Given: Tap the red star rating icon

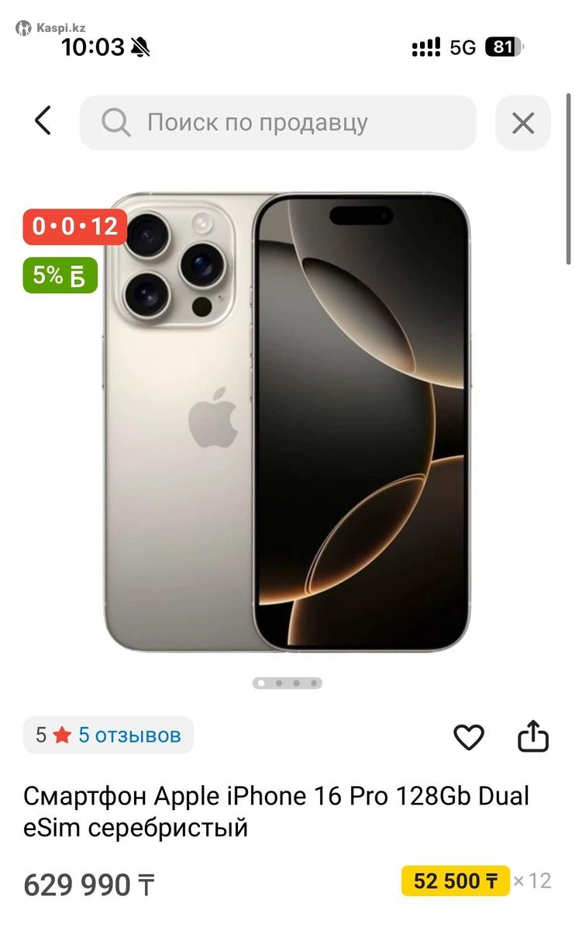Looking at the screenshot, I should (x=62, y=735).
